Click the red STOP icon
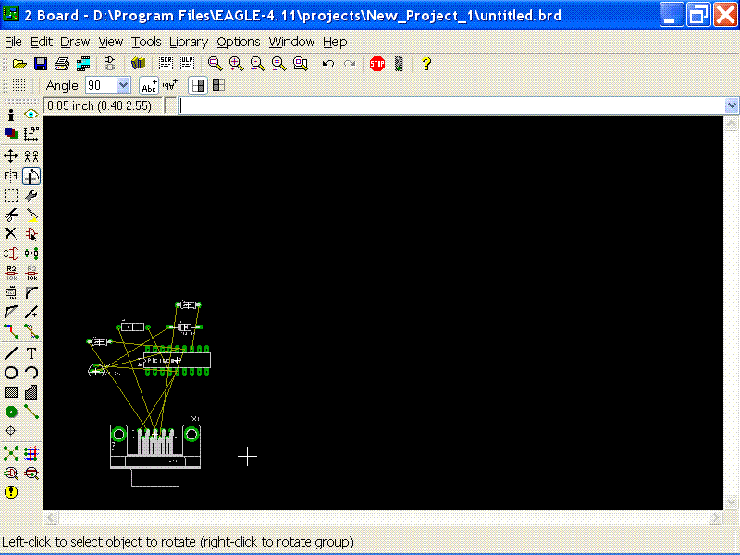 tap(377, 64)
